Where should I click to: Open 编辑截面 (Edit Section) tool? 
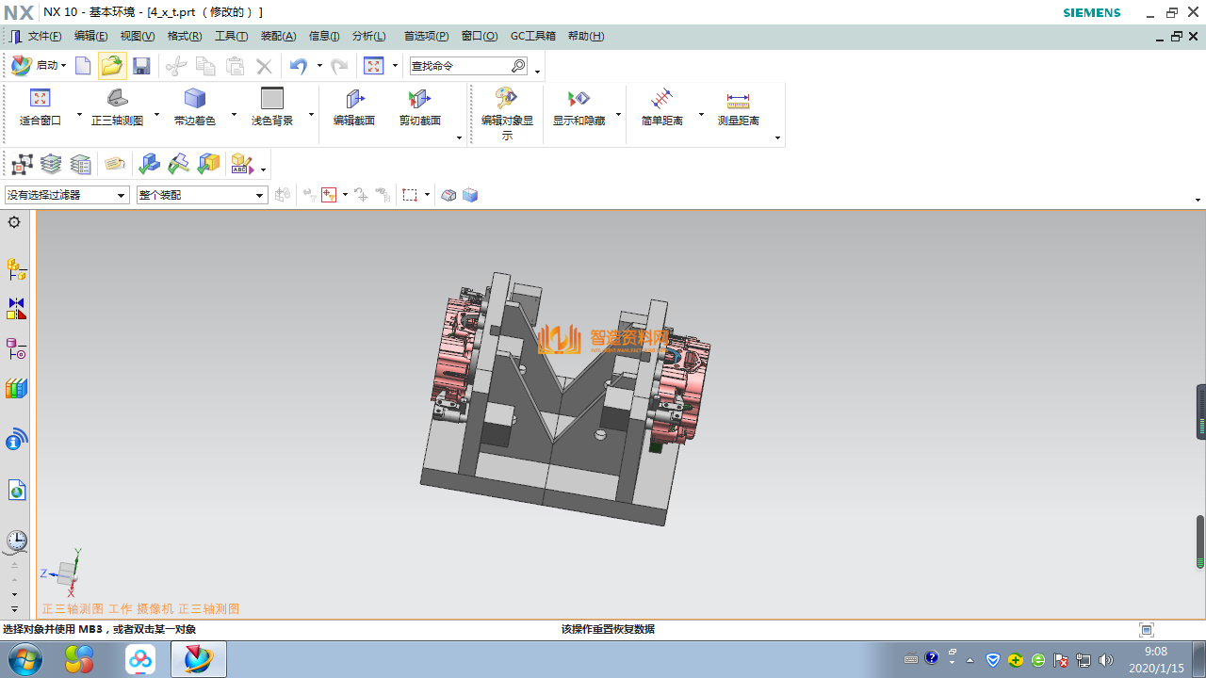[354, 107]
